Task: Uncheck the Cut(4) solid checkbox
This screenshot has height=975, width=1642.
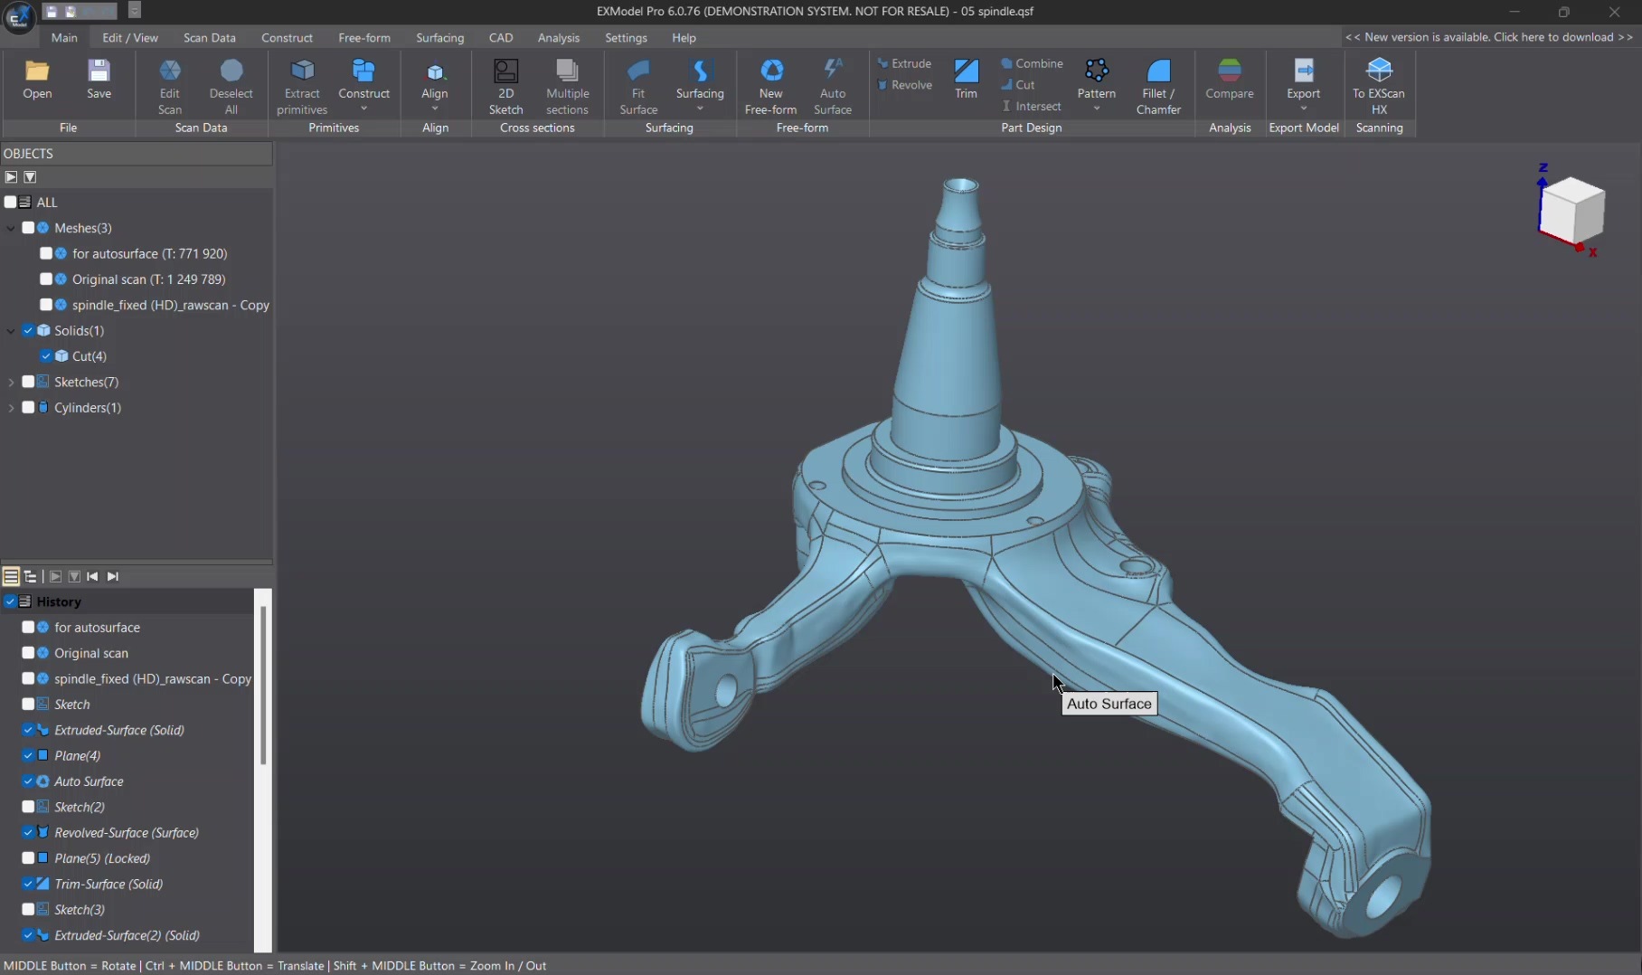Action: point(46,356)
